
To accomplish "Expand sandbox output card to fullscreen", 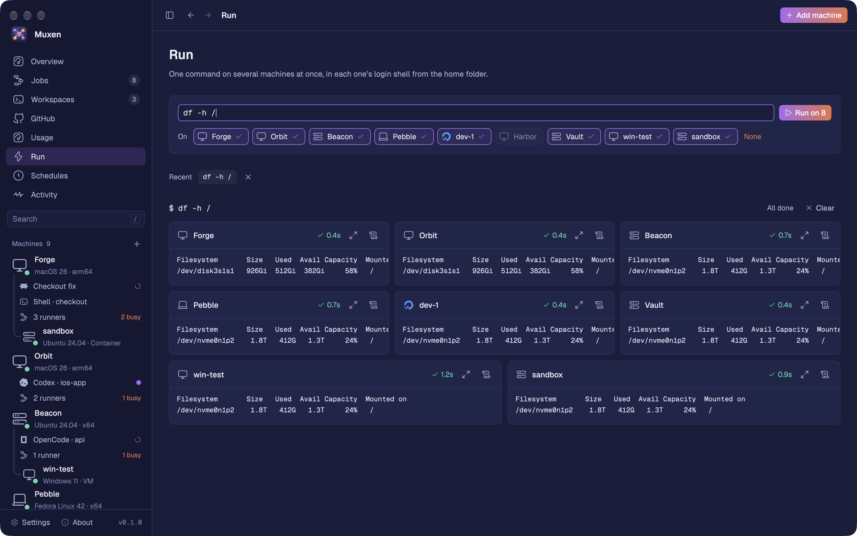I will pyautogui.click(x=805, y=374).
